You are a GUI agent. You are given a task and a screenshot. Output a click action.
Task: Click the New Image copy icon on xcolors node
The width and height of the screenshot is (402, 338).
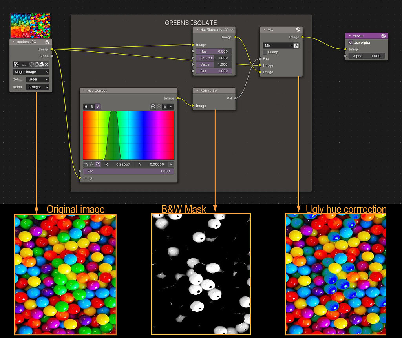click(x=37, y=64)
